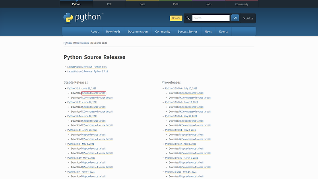318x179 pixels.
Task: Open Python 3.8.10 - May 3, 2021 release
Action: tap(81, 158)
